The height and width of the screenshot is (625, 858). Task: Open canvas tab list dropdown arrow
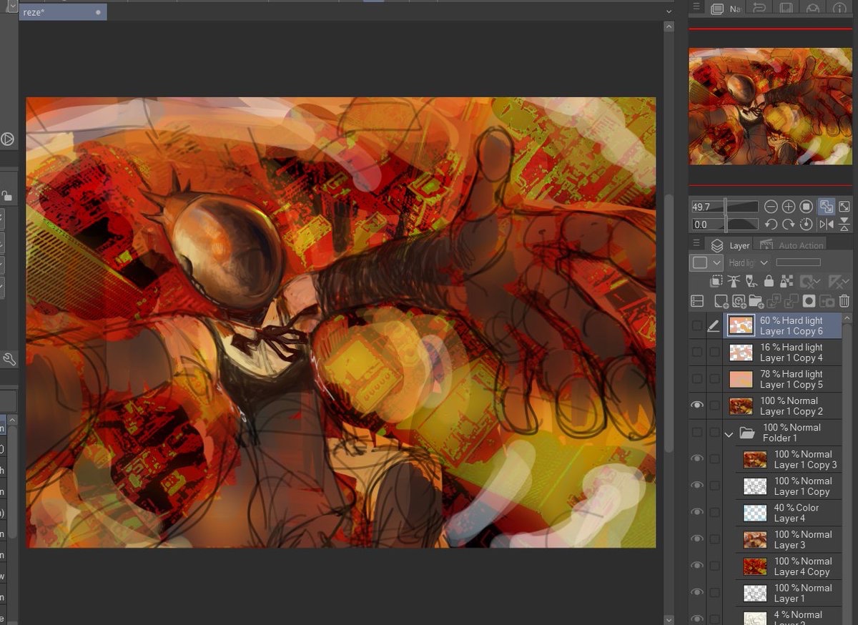[x=669, y=11]
